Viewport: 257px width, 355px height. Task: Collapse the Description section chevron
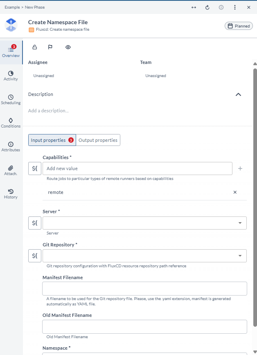[x=238, y=94]
